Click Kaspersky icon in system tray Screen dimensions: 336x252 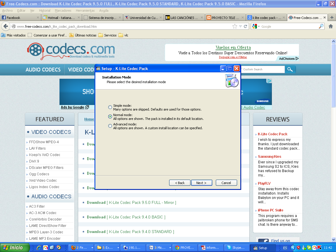(x=319, y=248)
